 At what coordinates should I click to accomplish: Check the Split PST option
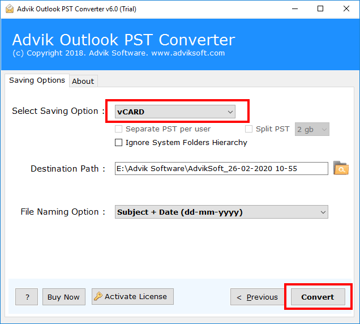[248, 129]
